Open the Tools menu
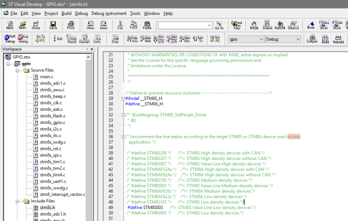This screenshot has width=348, height=221. [x=135, y=14]
